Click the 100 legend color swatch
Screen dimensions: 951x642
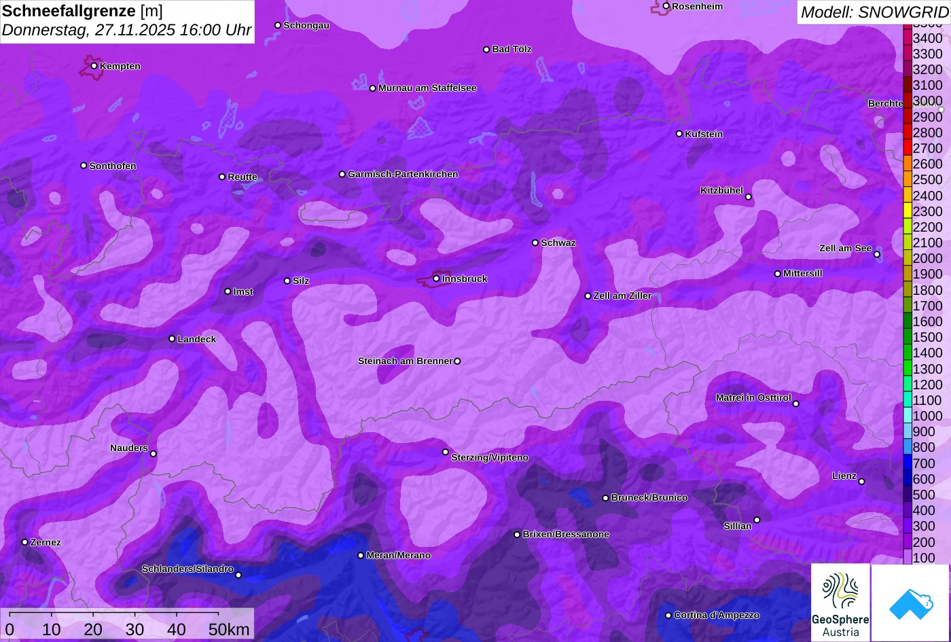[x=908, y=557]
